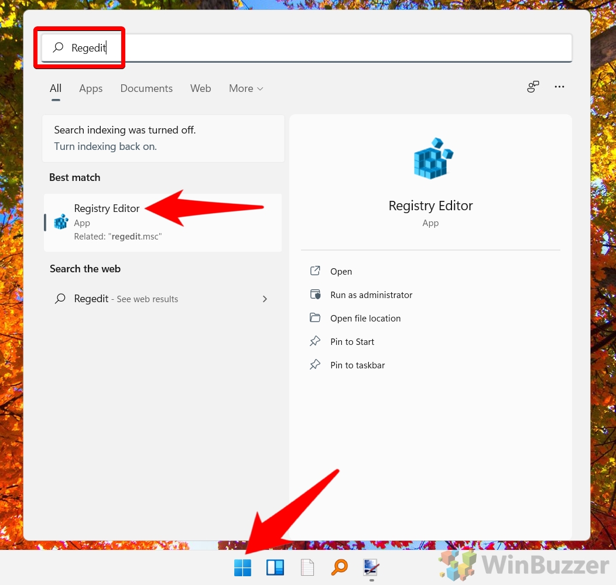Select the Registry Editor best match result
The image size is (616, 585).
(163, 223)
